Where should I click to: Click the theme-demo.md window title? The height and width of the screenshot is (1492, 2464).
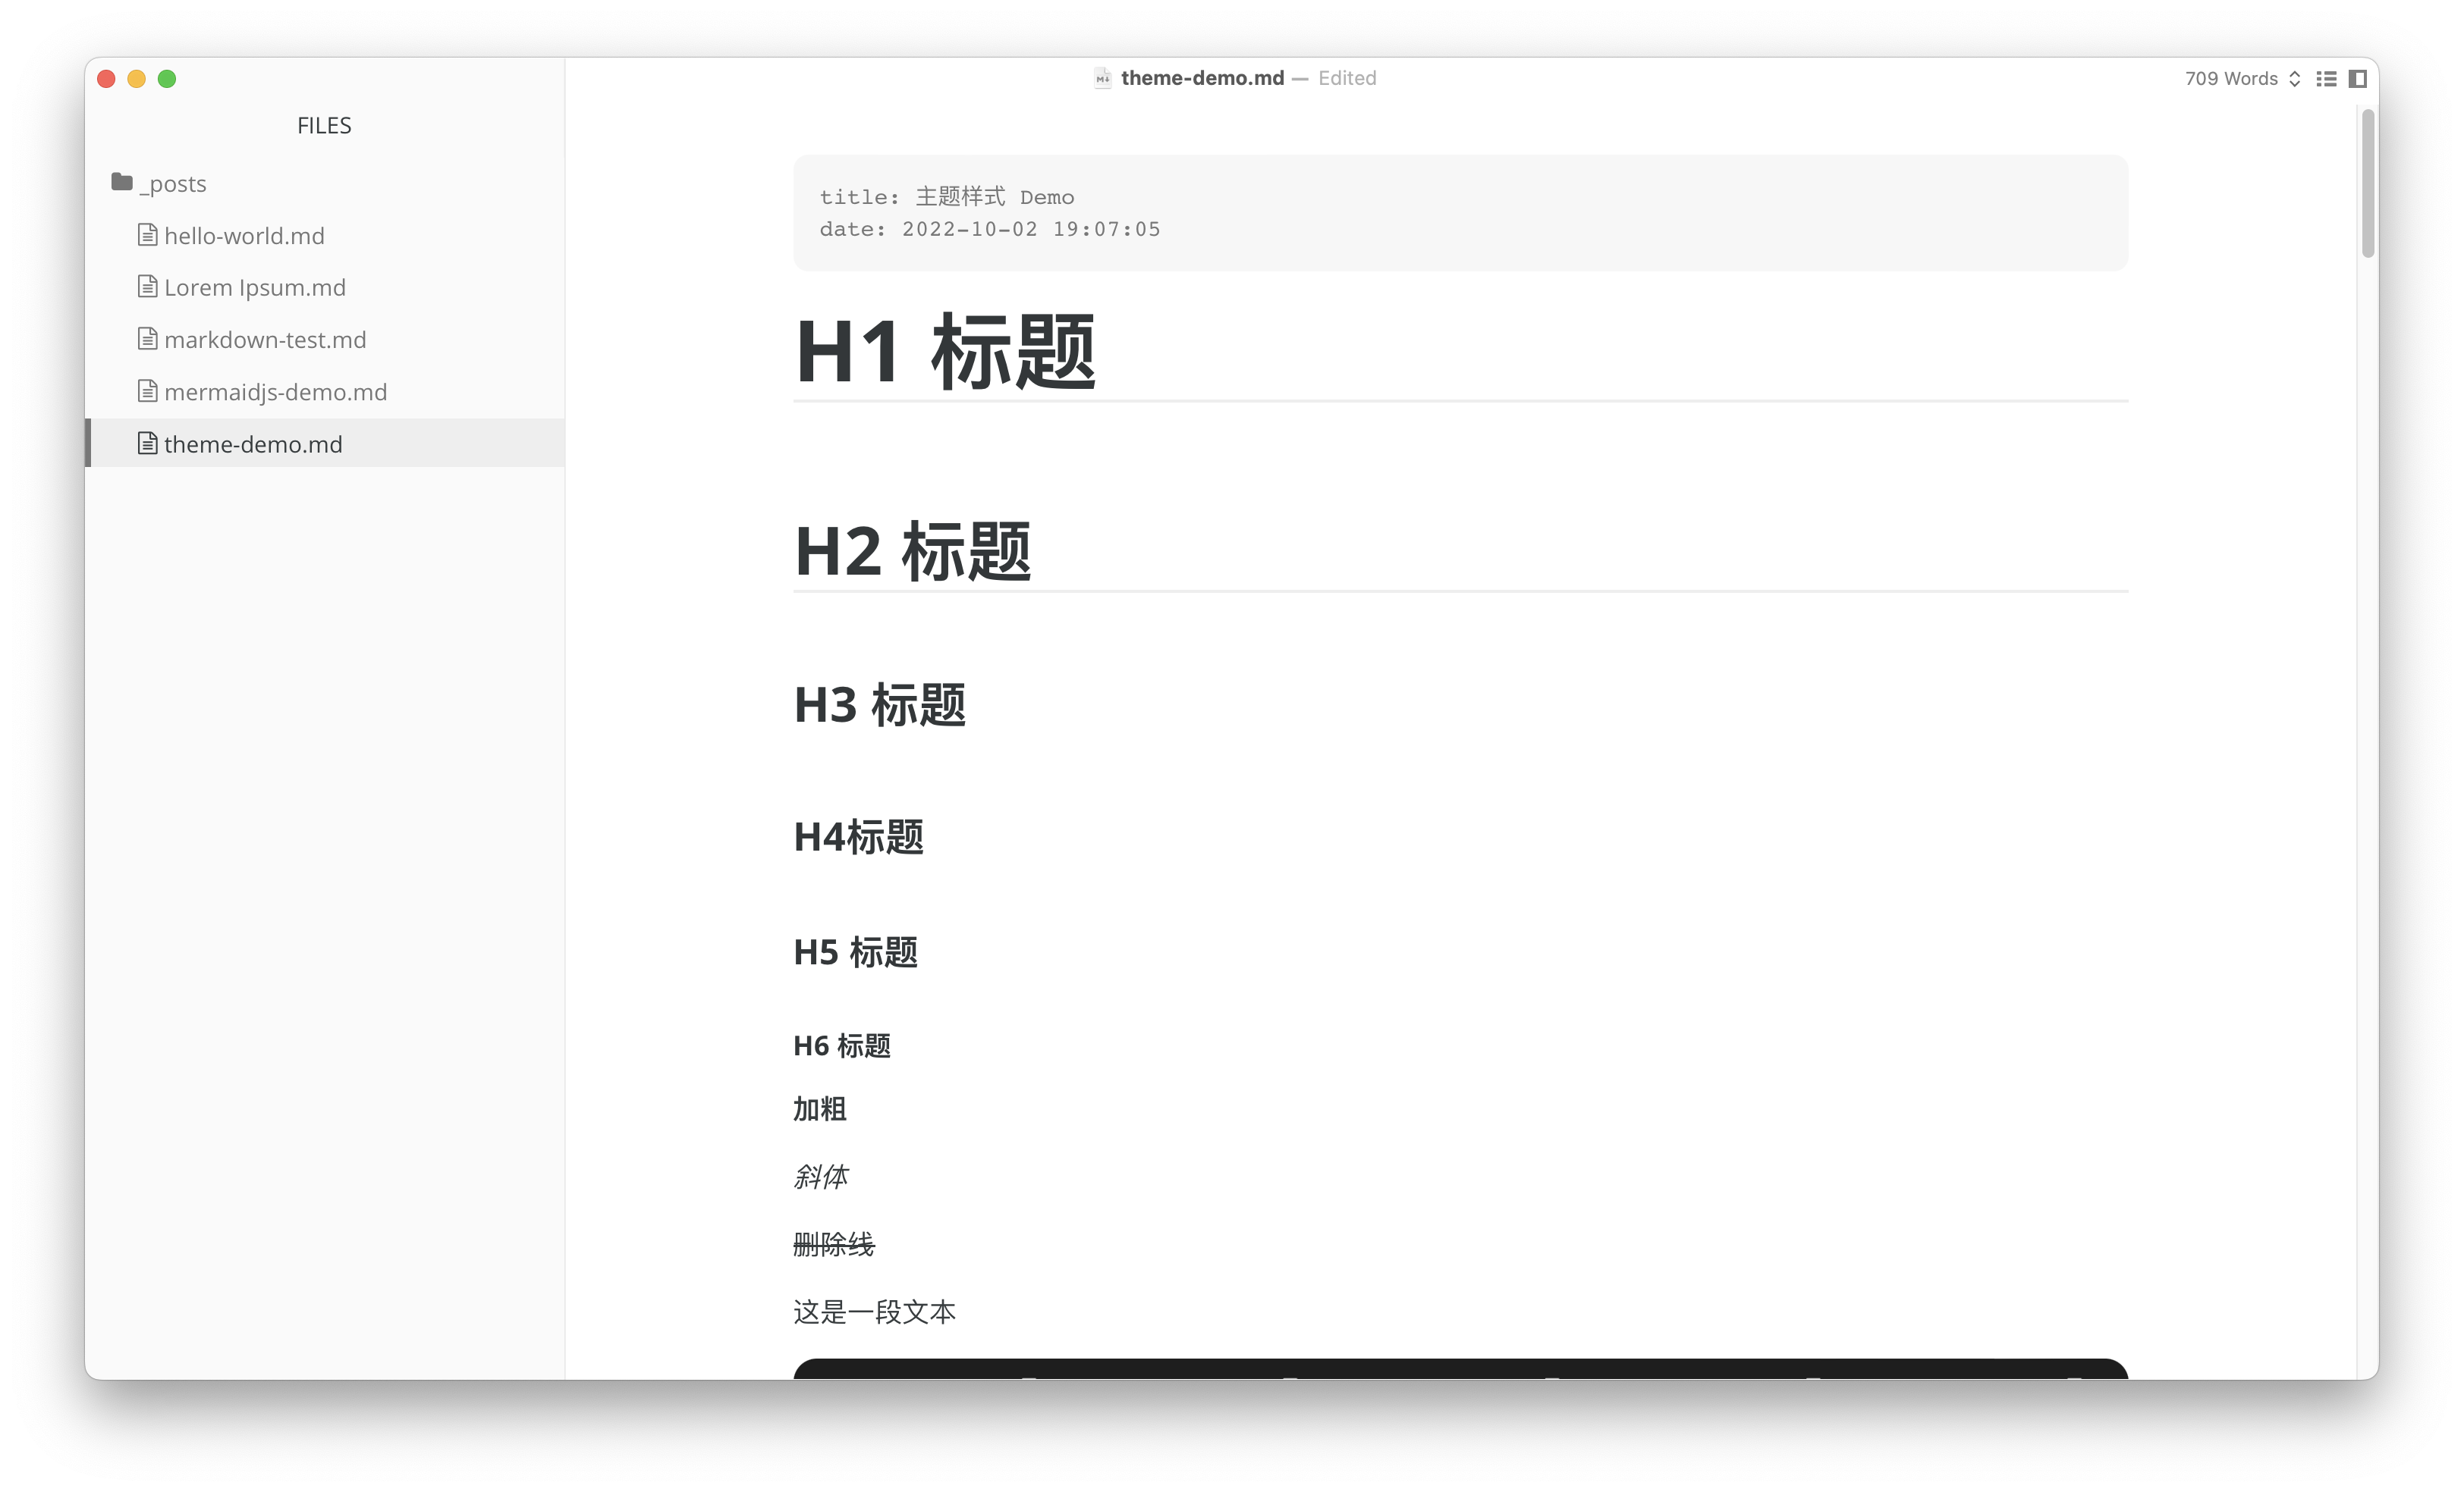[1202, 78]
